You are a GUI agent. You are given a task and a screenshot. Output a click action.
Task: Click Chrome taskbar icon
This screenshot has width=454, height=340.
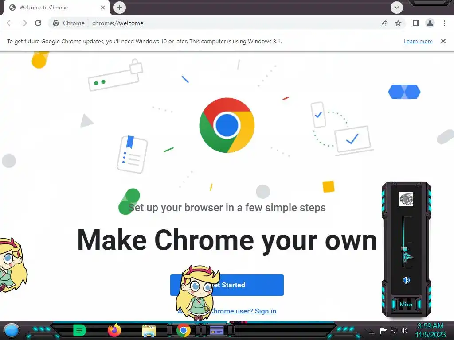point(184,331)
